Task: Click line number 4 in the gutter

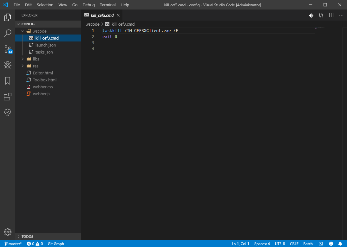Action: 93,48
